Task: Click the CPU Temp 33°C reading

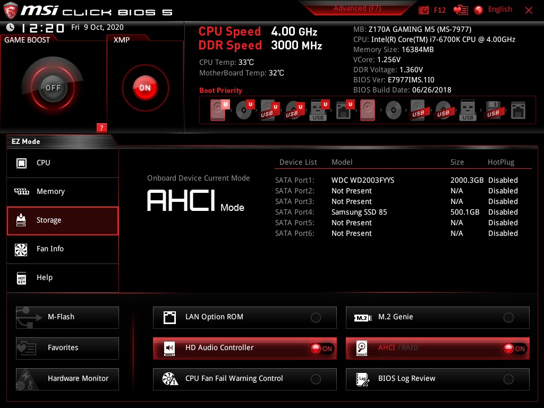Action: click(226, 62)
